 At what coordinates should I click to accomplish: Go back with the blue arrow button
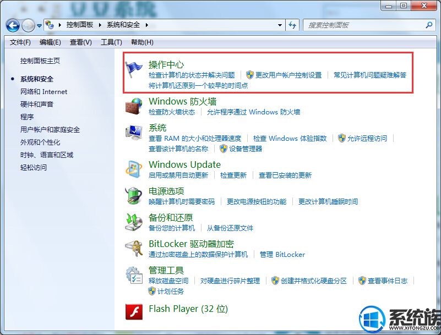[x=13, y=25]
